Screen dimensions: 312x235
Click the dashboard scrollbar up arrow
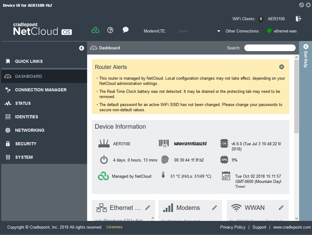[296, 57]
